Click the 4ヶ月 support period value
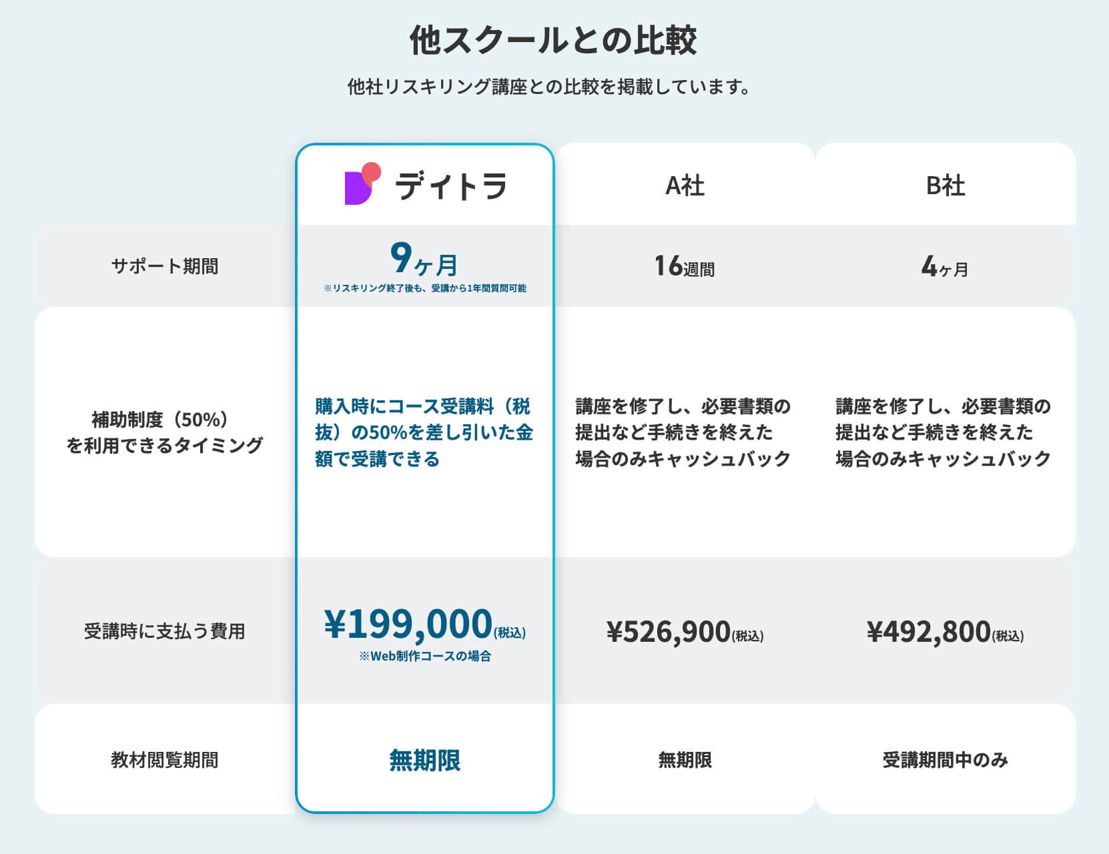The width and height of the screenshot is (1109, 854). (x=945, y=267)
